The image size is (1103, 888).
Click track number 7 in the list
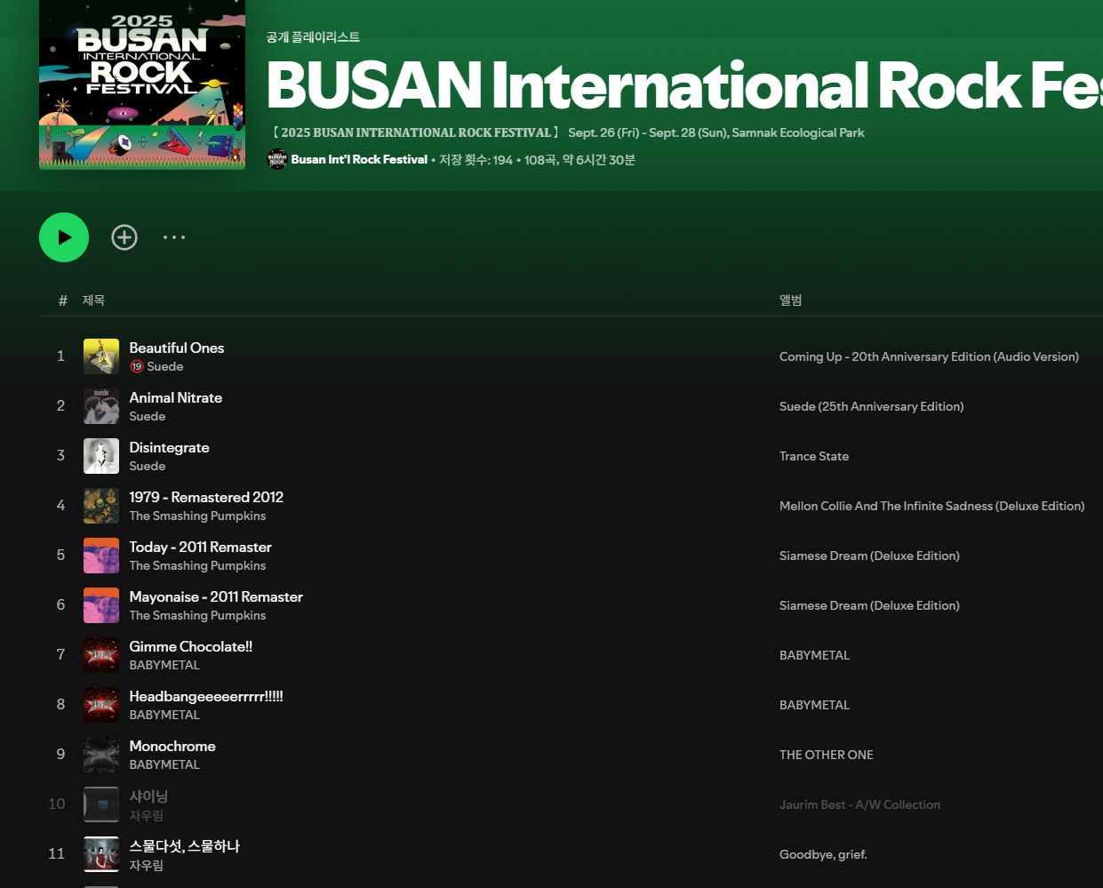coord(60,655)
